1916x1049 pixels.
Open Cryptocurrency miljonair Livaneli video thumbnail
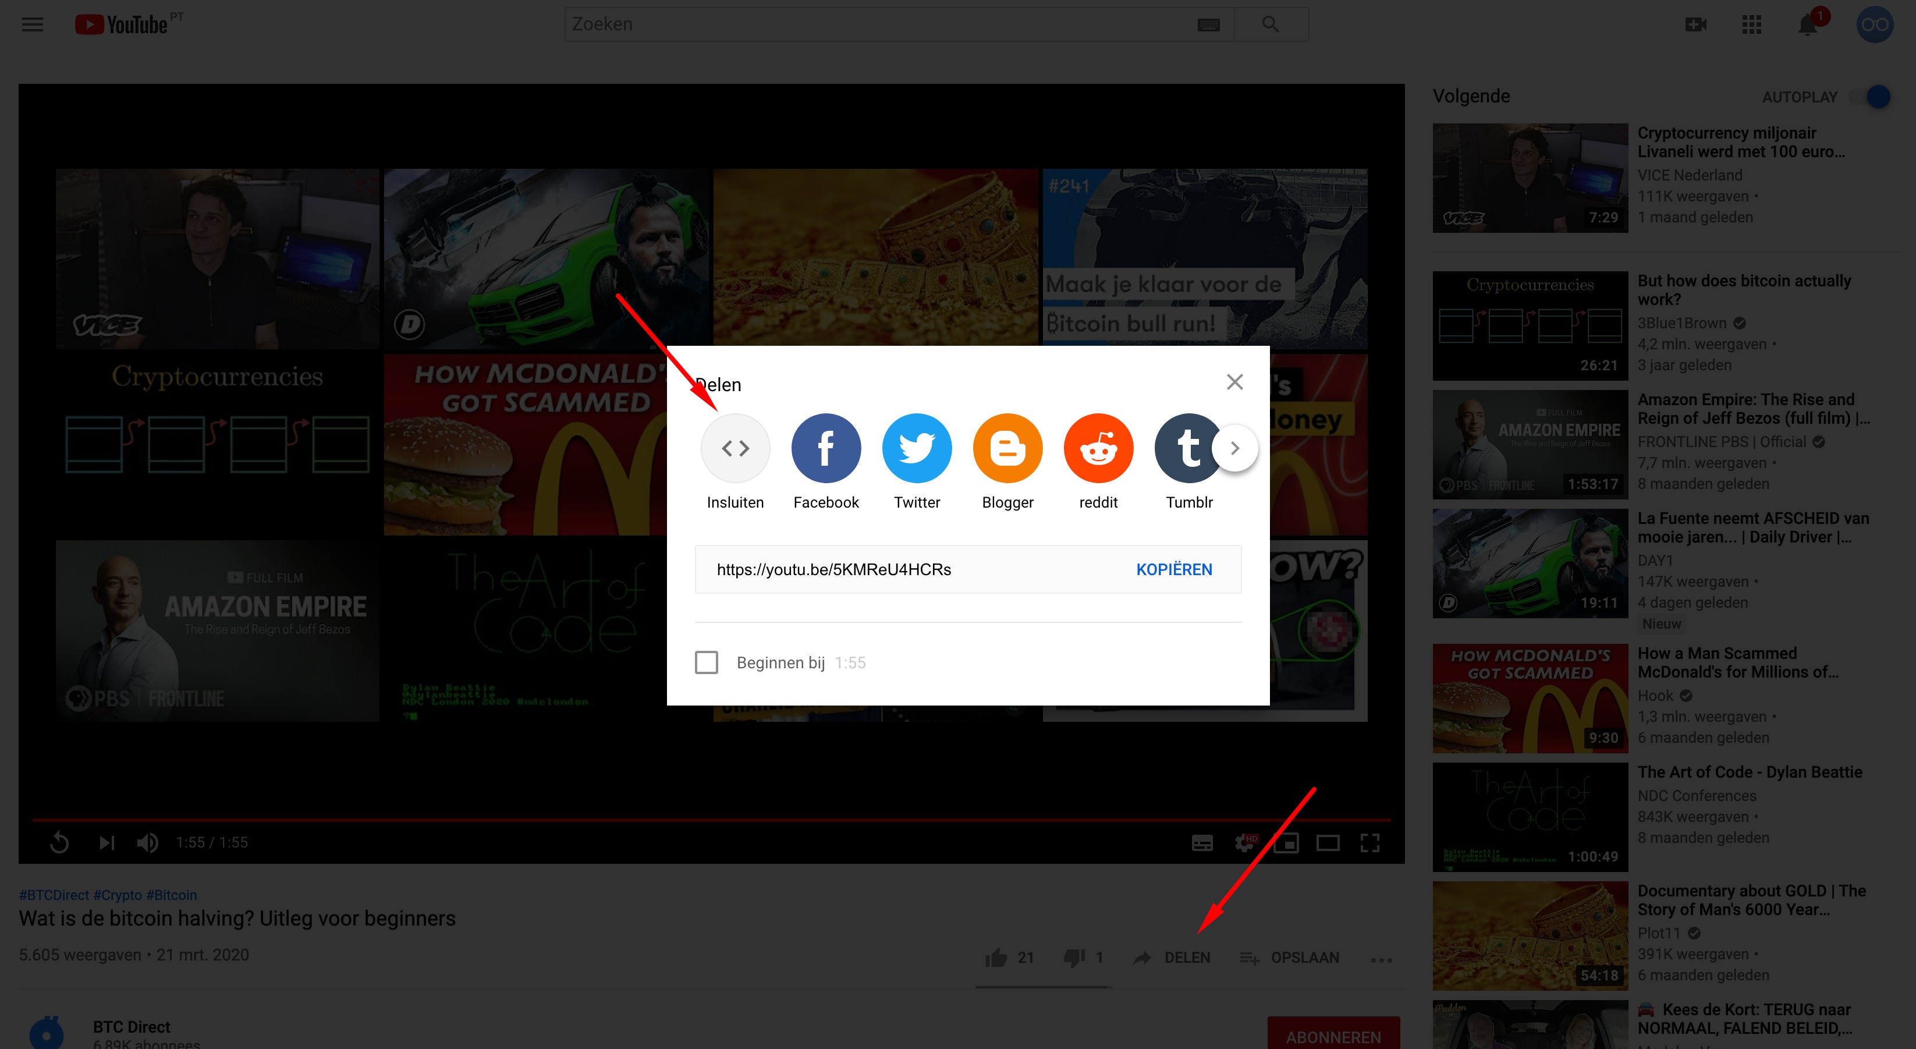[x=1530, y=178]
